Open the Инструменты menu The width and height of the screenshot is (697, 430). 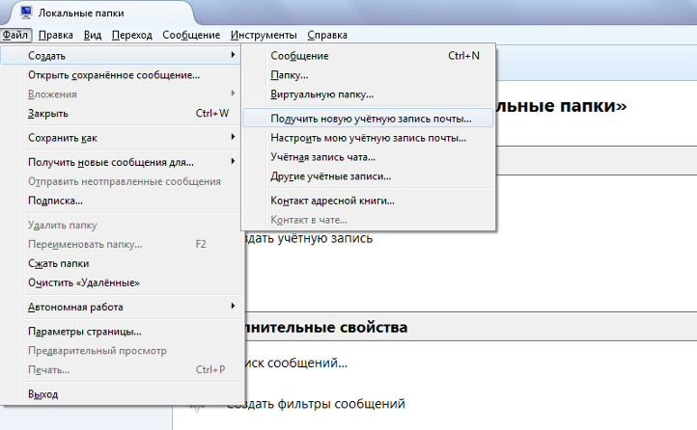pos(264,35)
